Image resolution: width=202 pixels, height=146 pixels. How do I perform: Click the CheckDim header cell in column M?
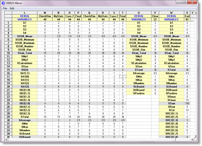[45, 16]
